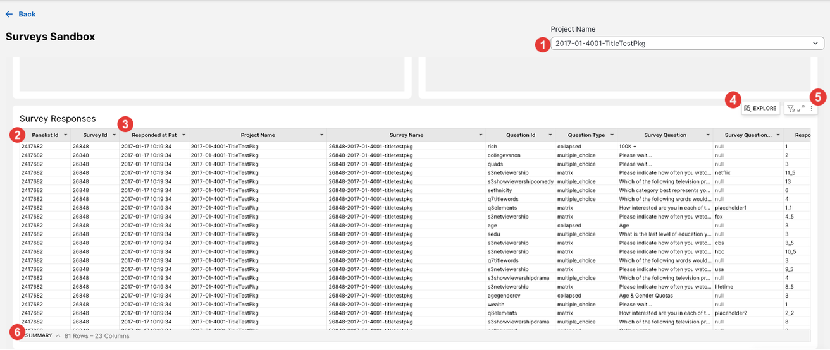Open Question Id column dropdown arrow
Screen dimensions: 830x350
550,135
